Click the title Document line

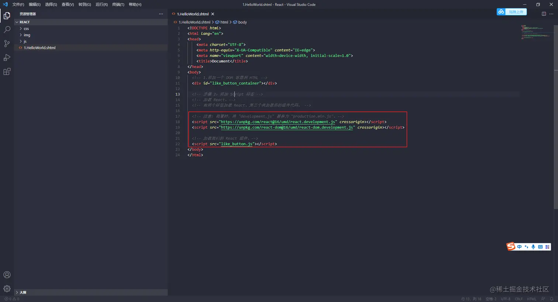tap(222, 61)
